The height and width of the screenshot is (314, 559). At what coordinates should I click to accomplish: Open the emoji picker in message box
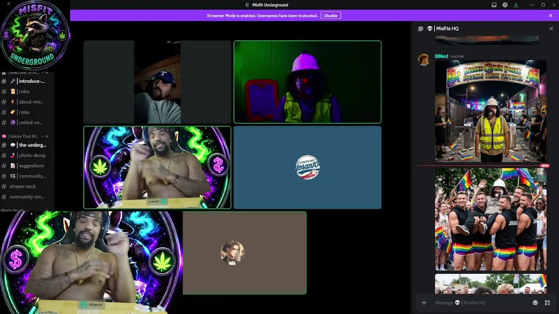(x=535, y=303)
